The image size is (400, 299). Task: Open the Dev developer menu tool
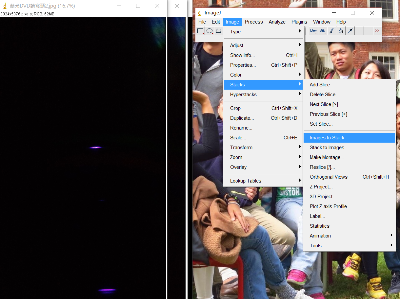[x=313, y=31]
